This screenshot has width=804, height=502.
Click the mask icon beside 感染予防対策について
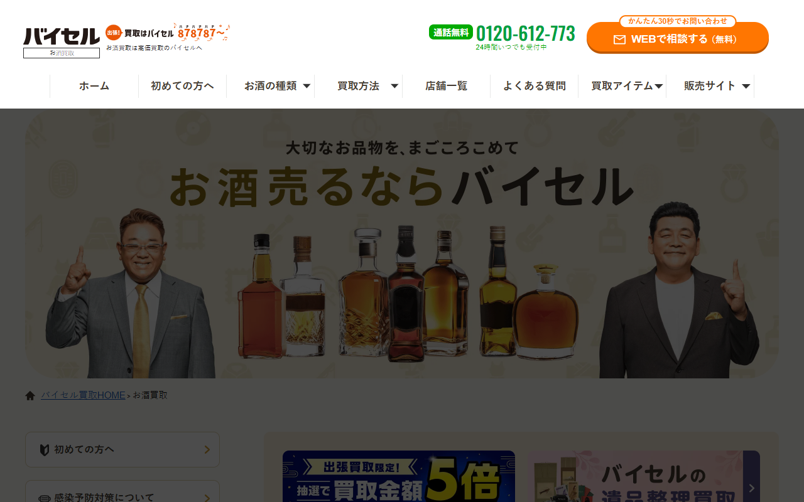(45, 498)
